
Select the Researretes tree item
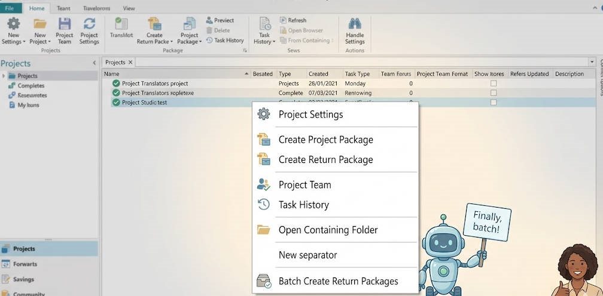pyautogui.click(x=32, y=95)
